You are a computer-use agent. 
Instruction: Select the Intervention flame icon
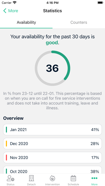pos(52,178)
